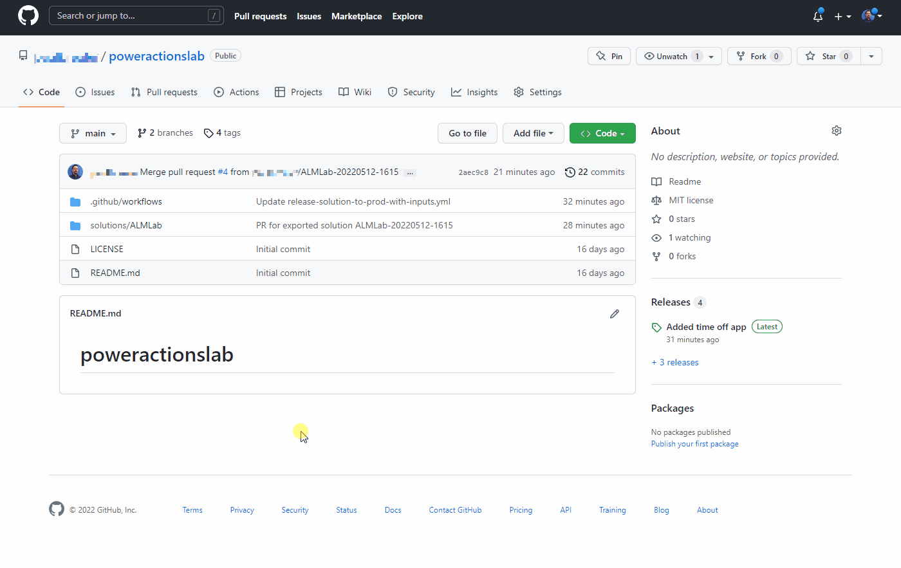Open the About settings gear icon

(x=836, y=130)
